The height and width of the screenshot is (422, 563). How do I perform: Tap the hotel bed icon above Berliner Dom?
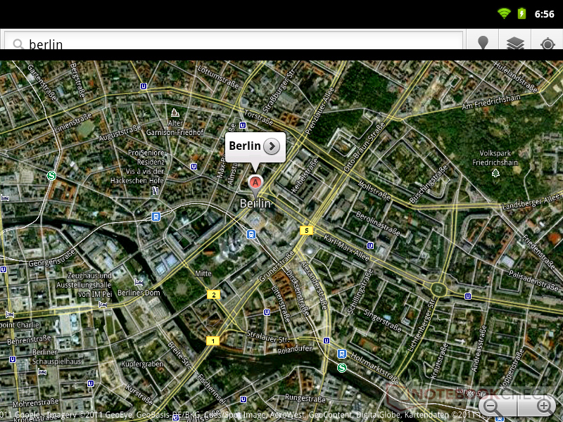tap(139, 282)
